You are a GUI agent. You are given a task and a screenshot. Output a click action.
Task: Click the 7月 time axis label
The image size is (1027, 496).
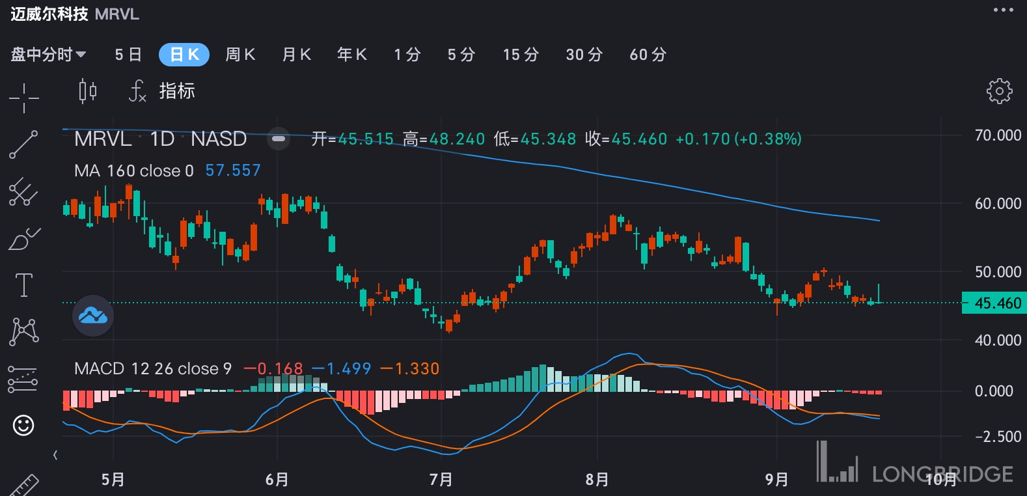(441, 480)
